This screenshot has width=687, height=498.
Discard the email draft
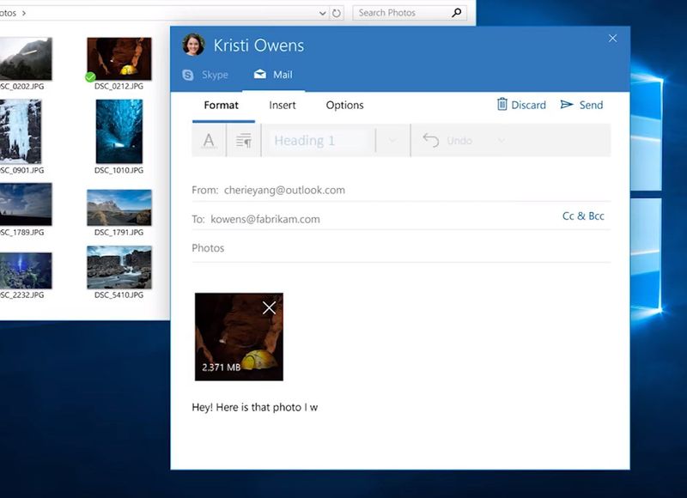[x=521, y=105]
